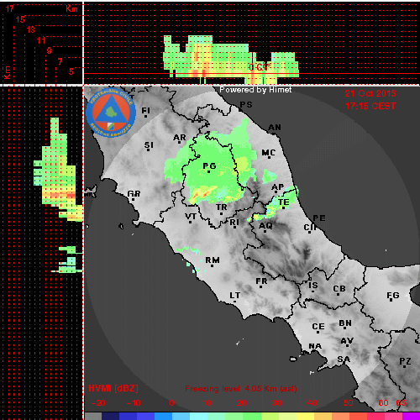Click the HVMI [dBZ] legend title
This screenshot has width=420, height=420.
click(x=113, y=388)
